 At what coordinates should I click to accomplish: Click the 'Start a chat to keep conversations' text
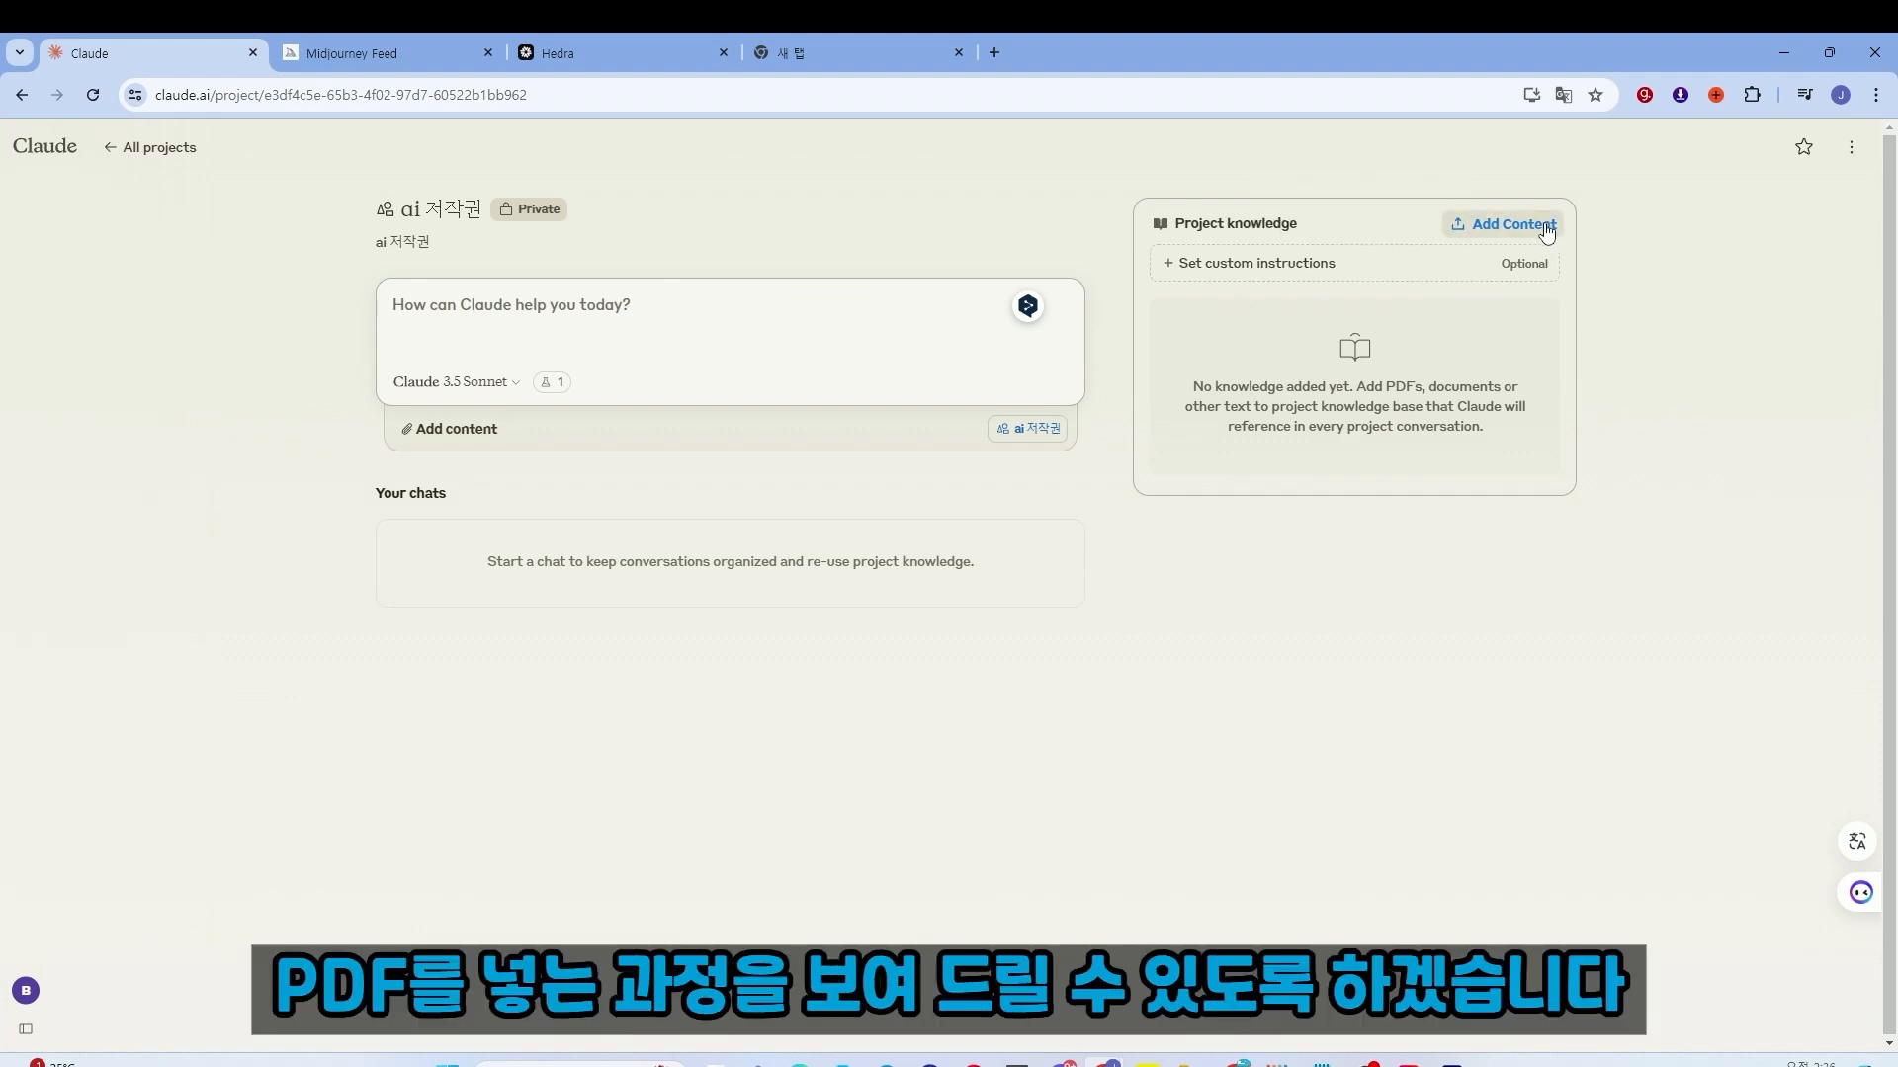(x=731, y=561)
